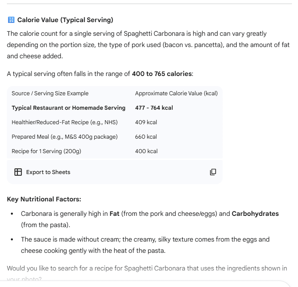Click the 'Typical Restaurant or Homemade Serving' cell
This screenshot has width=298, height=287.
click(68, 108)
